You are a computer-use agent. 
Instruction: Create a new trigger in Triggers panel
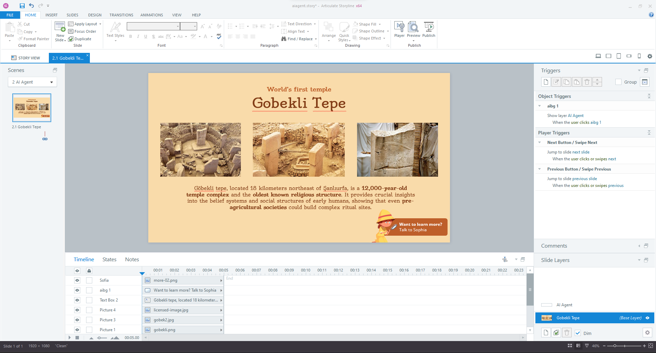click(546, 82)
